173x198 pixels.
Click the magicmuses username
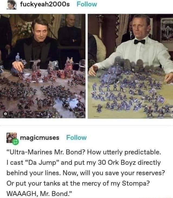40,138
